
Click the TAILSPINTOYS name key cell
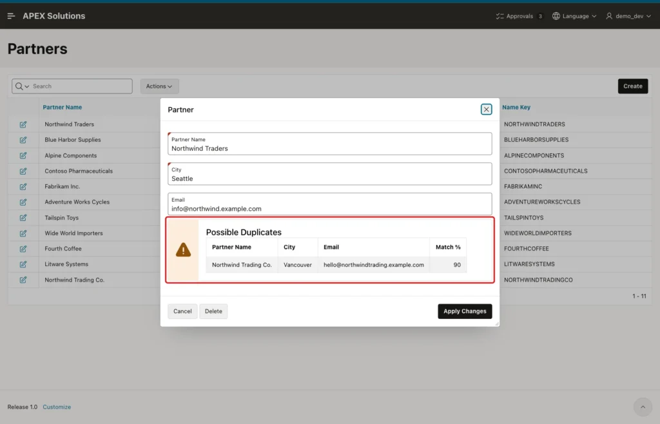523,217
